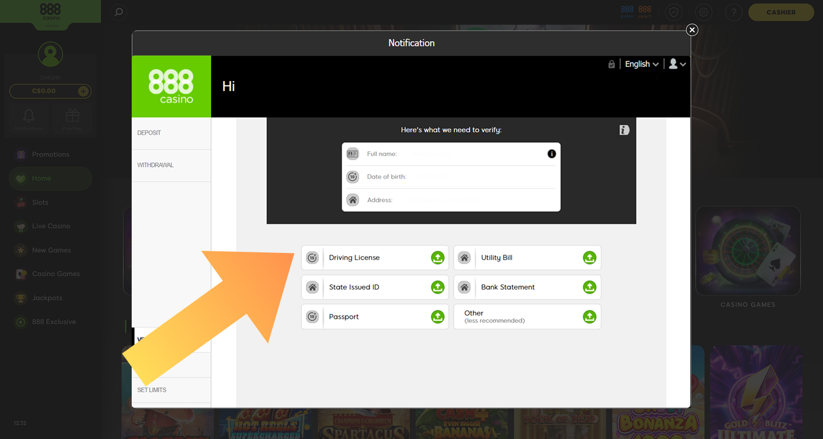Viewport: 823px width, 439px height.
Task: Open the info icon beside Full name
Action: point(552,154)
